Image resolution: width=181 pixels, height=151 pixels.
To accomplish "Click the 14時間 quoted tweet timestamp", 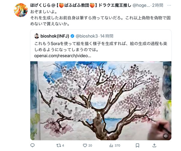I will pos(107,36).
